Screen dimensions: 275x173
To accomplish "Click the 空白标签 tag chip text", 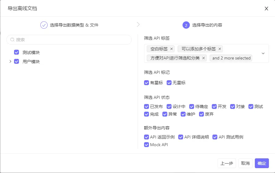I will point(159,49).
